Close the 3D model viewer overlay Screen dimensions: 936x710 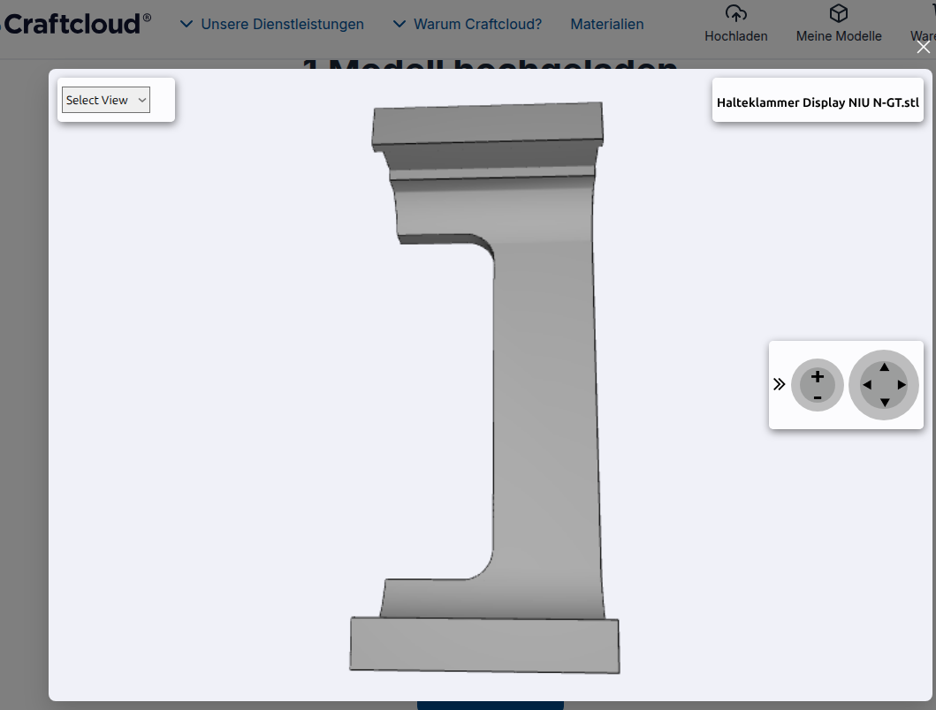point(923,47)
